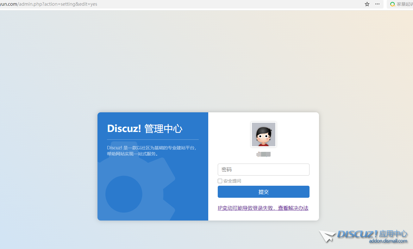Click the Discuz! 管理中心 heading

(145, 128)
